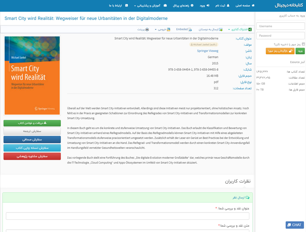
Task: Click into the Username input field
Action: click(280, 26)
